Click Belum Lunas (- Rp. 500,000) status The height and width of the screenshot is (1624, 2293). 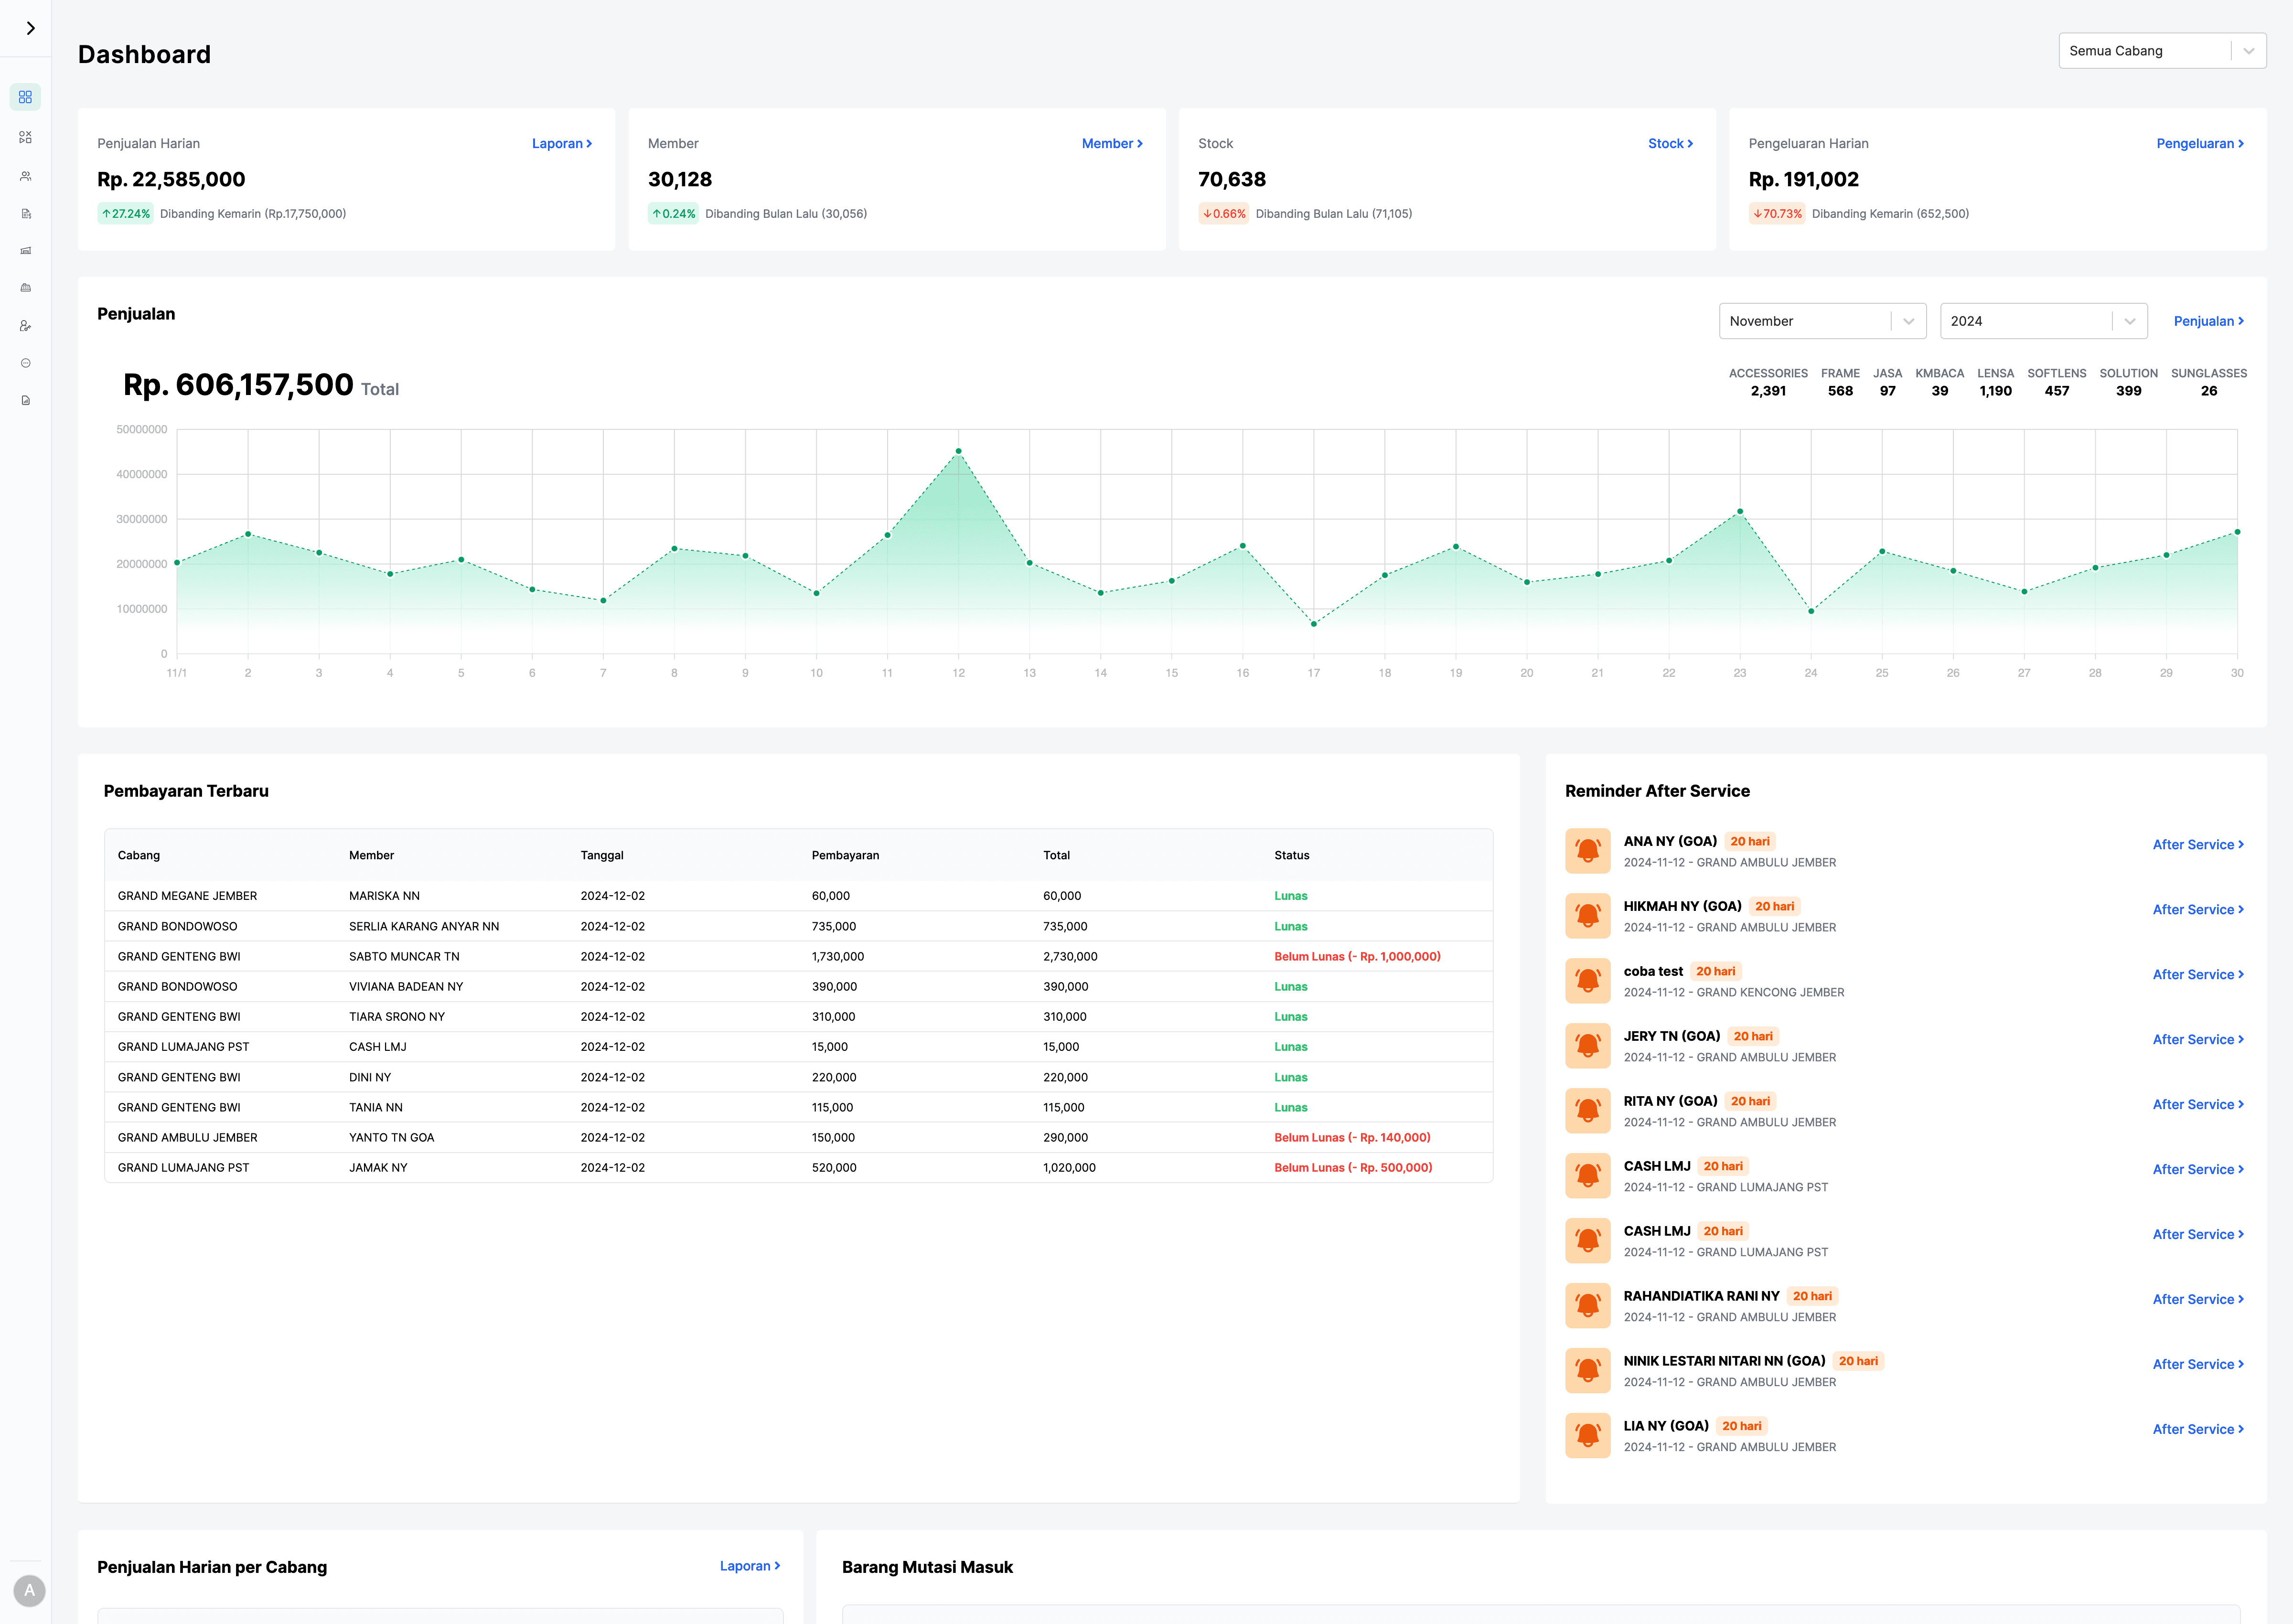pos(1353,1168)
